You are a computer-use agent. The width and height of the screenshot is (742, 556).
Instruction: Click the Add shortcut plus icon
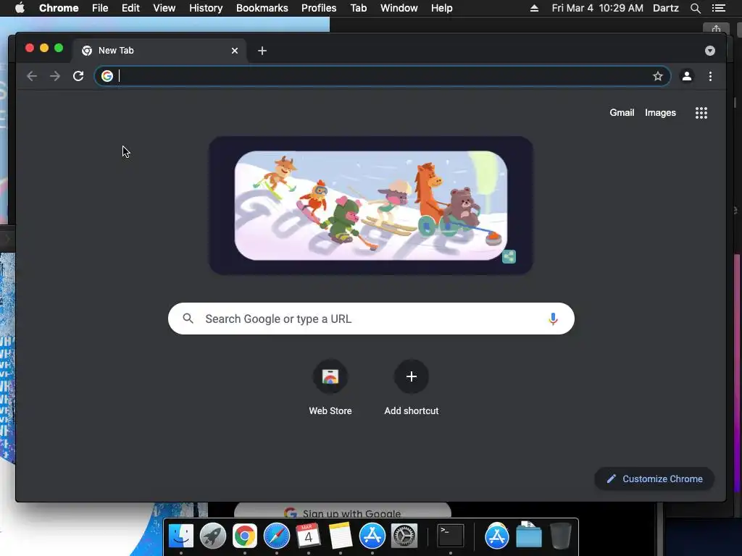pos(412,376)
